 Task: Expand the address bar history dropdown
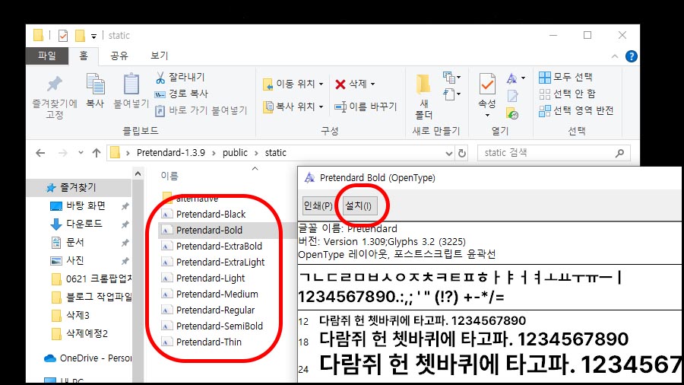click(x=449, y=153)
